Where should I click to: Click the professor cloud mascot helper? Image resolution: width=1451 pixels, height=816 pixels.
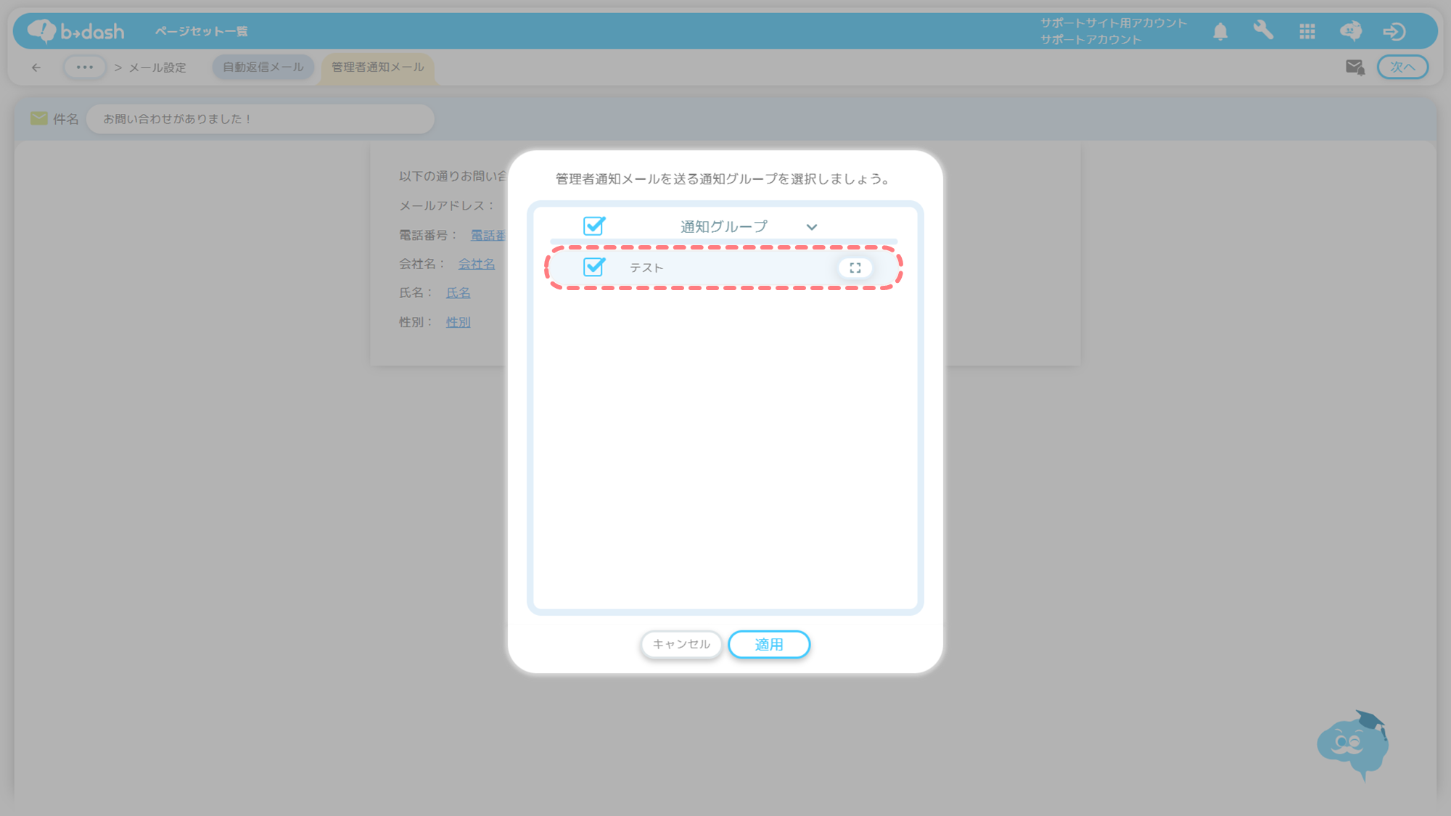[x=1352, y=744]
